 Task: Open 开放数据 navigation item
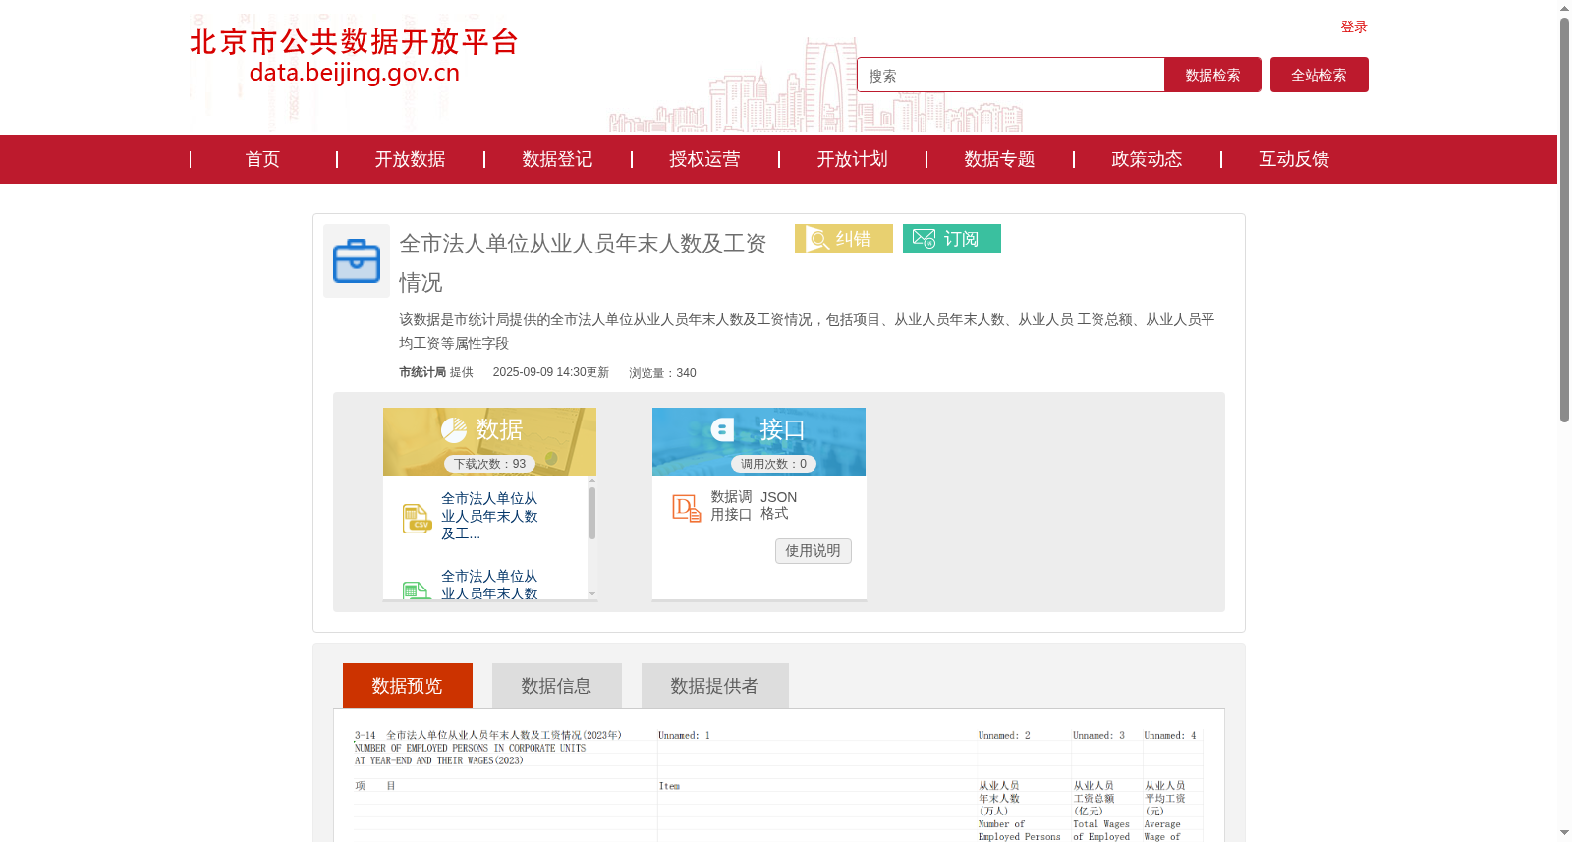(x=410, y=159)
